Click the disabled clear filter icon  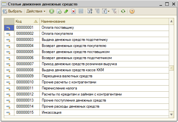(x=114, y=11)
